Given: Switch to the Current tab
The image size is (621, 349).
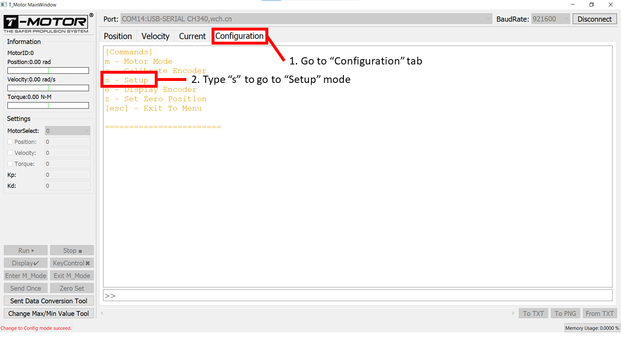Looking at the screenshot, I should (192, 36).
